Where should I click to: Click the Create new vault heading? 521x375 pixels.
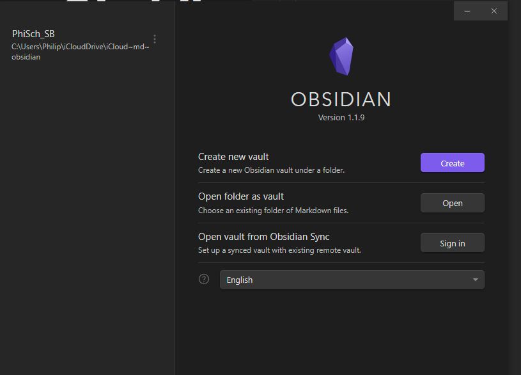click(x=233, y=157)
